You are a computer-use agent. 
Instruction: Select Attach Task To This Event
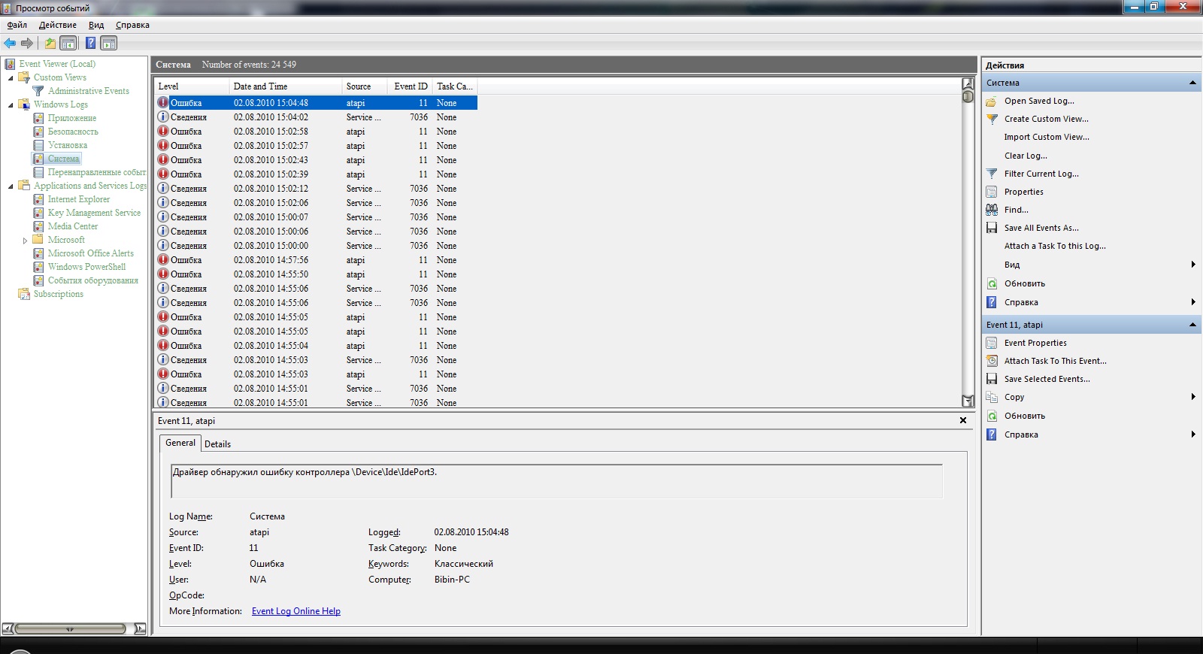(x=1056, y=361)
